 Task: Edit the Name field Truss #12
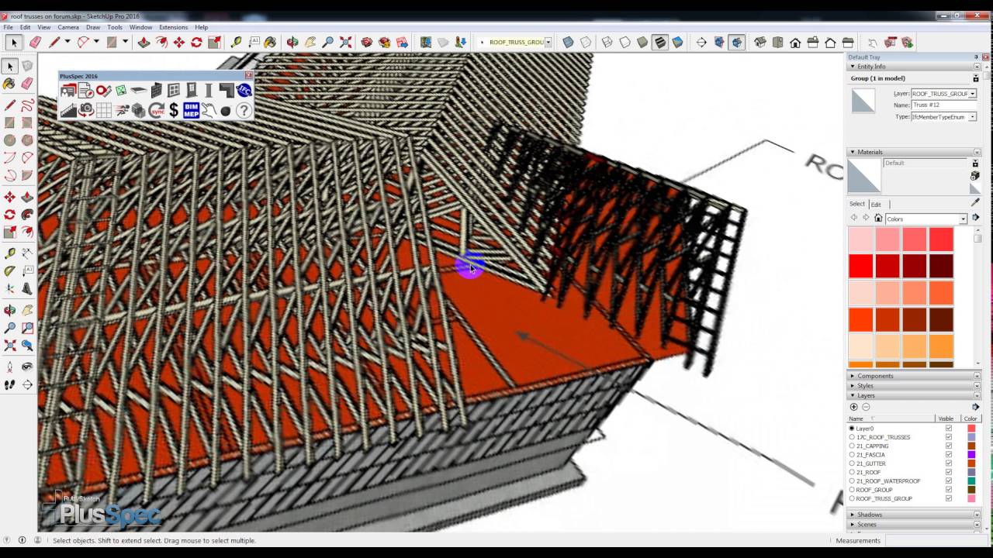coord(944,105)
